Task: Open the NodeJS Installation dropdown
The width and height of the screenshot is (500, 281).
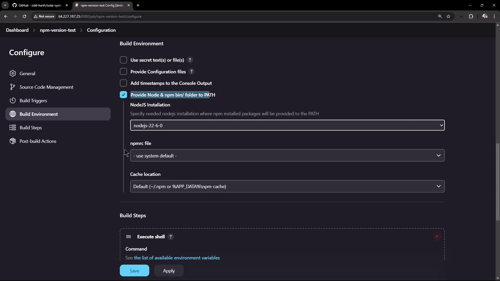Action: [x=287, y=125]
